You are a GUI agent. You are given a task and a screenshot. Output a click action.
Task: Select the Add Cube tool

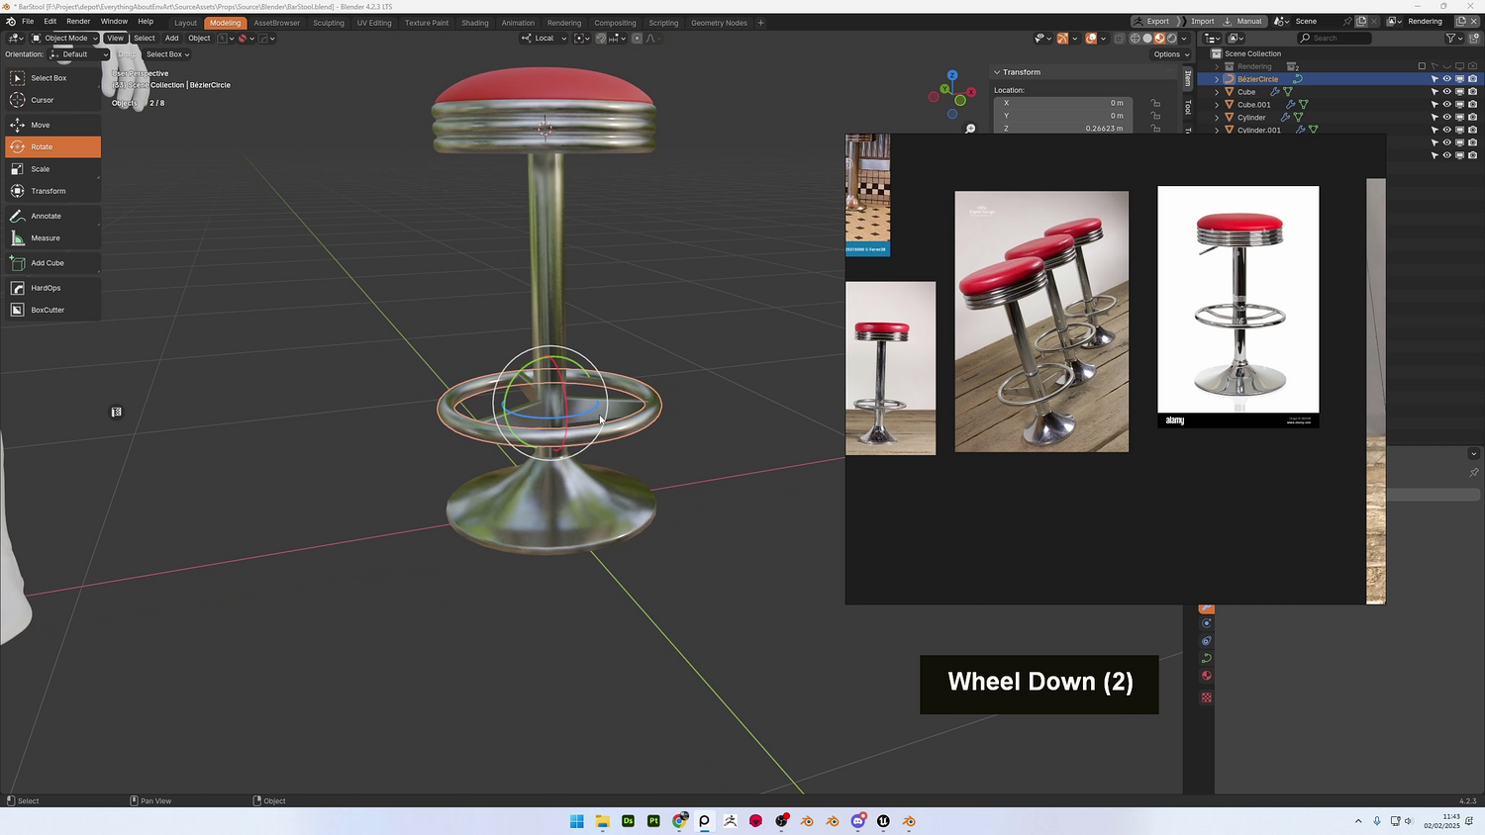52,263
